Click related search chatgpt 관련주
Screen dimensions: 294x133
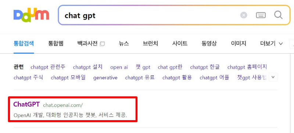tap(48, 67)
